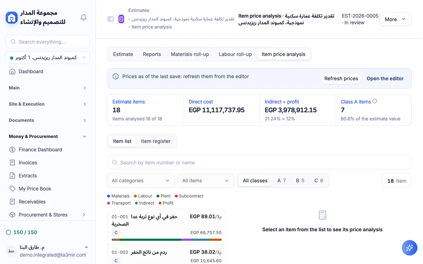
Task: Click the 150 / 150 circle icon
Action: coord(8,232)
